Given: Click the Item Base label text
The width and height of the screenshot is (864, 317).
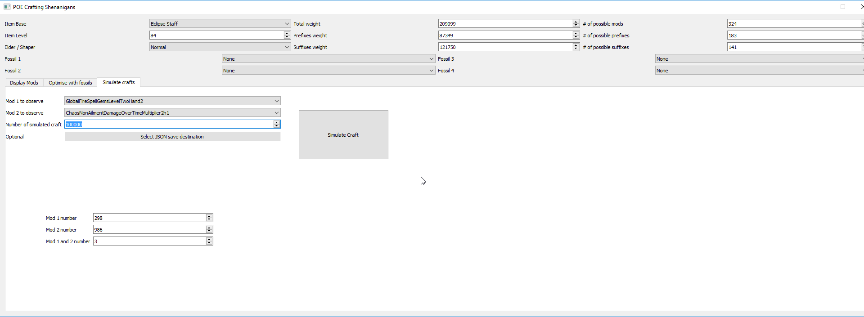Looking at the screenshot, I should [15, 24].
